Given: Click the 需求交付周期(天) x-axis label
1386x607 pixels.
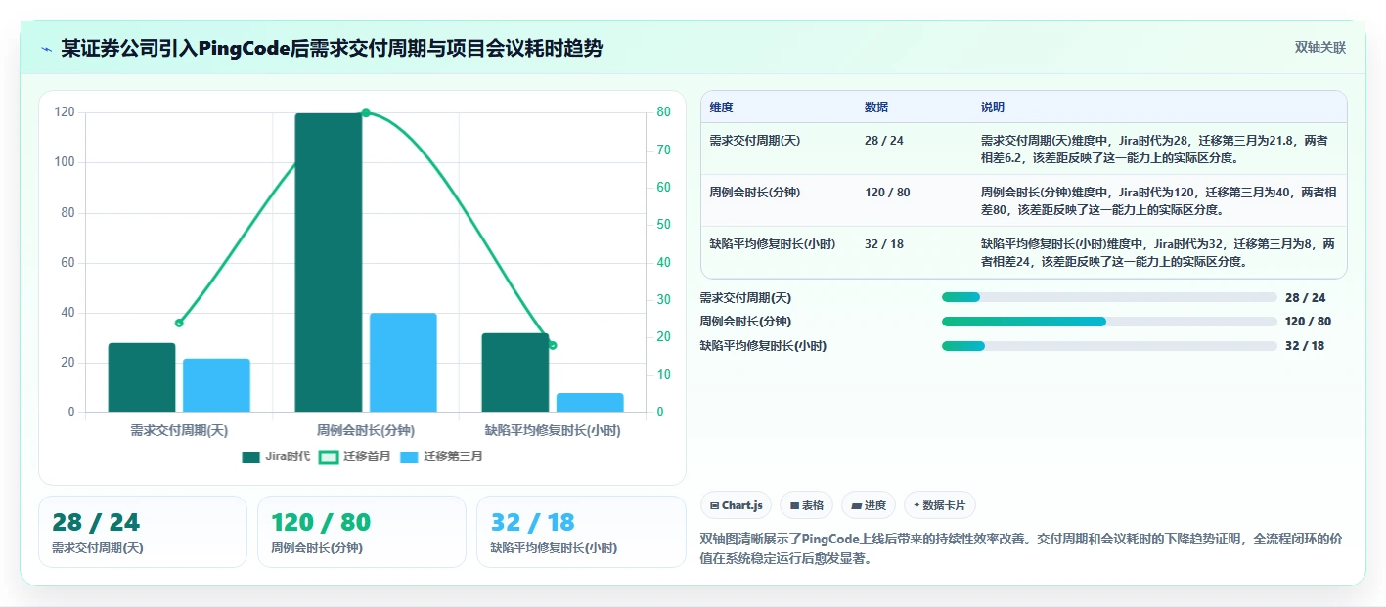Looking at the screenshot, I should click(x=179, y=430).
